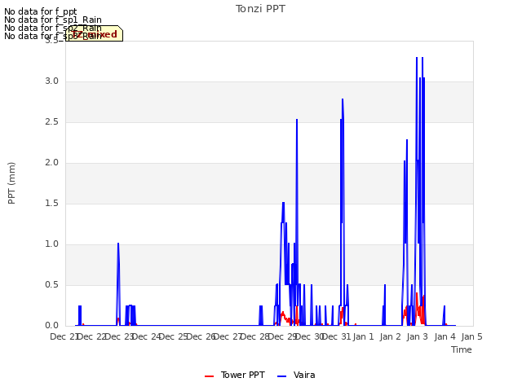Click the small Vaira spike on Jan 3

[444, 306]
